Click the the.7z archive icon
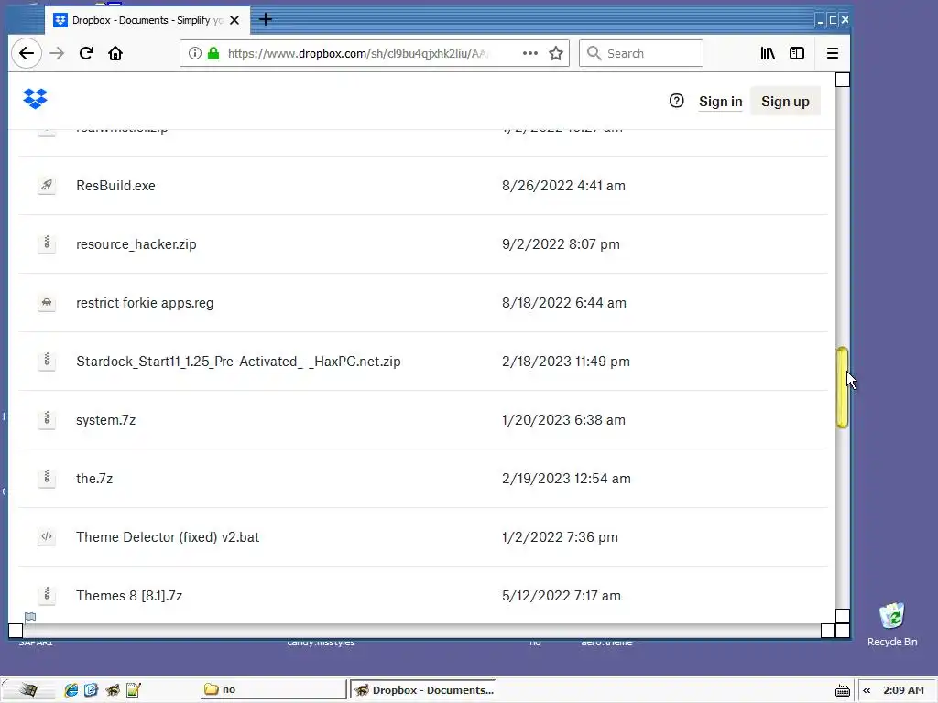 pyautogui.click(x=47, y=478)
